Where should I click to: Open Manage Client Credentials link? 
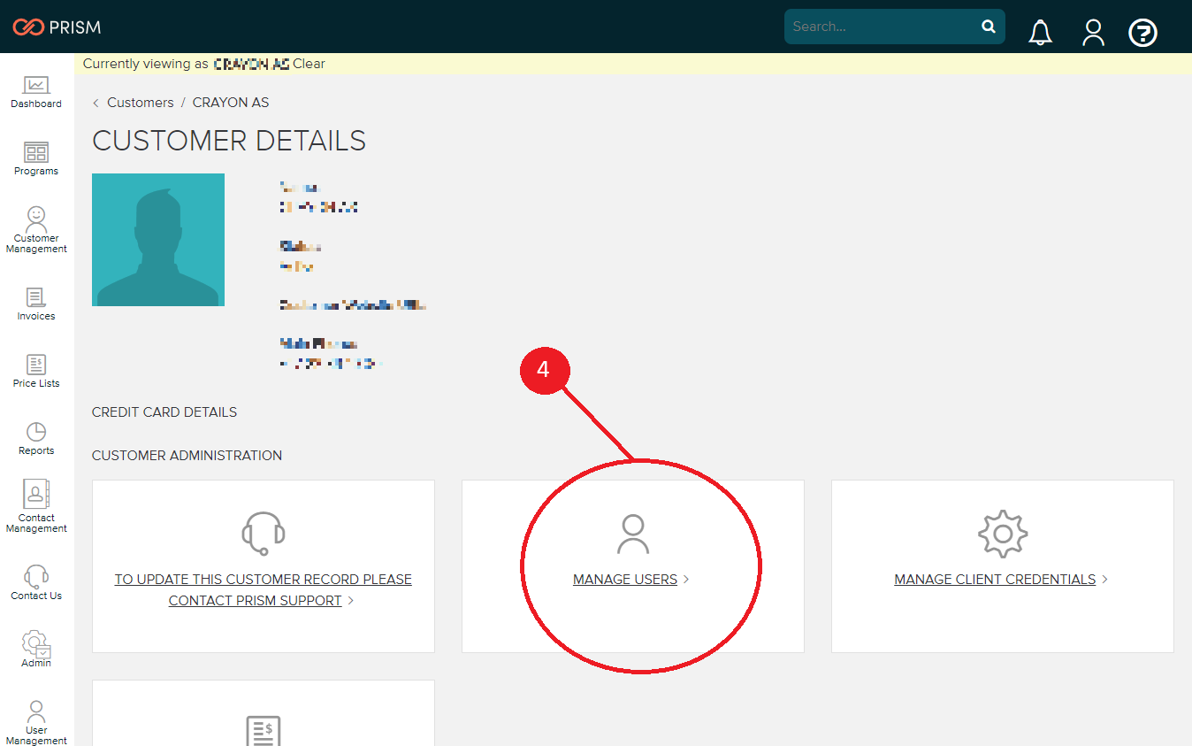pyautogui.click(x=995, y=580)
